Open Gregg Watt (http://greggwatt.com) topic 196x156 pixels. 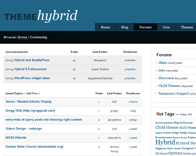tap(30, 111)
